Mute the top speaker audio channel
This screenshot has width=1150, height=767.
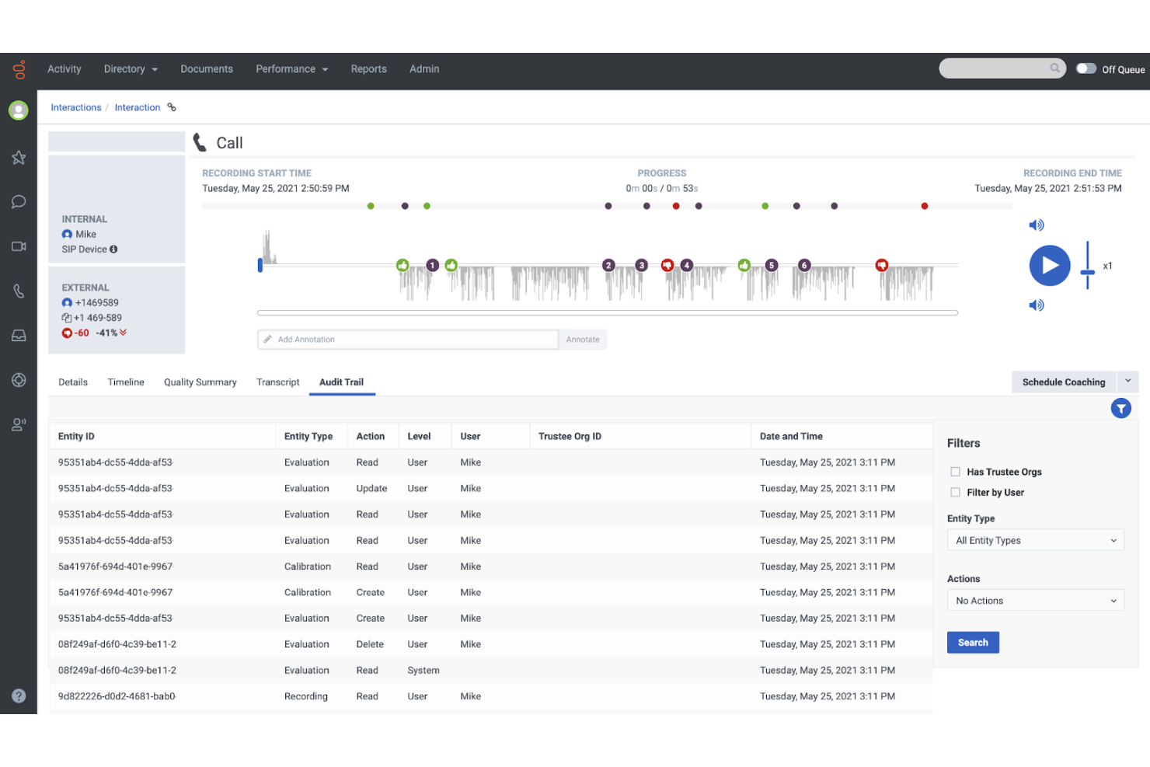(x=1037, y=225)
